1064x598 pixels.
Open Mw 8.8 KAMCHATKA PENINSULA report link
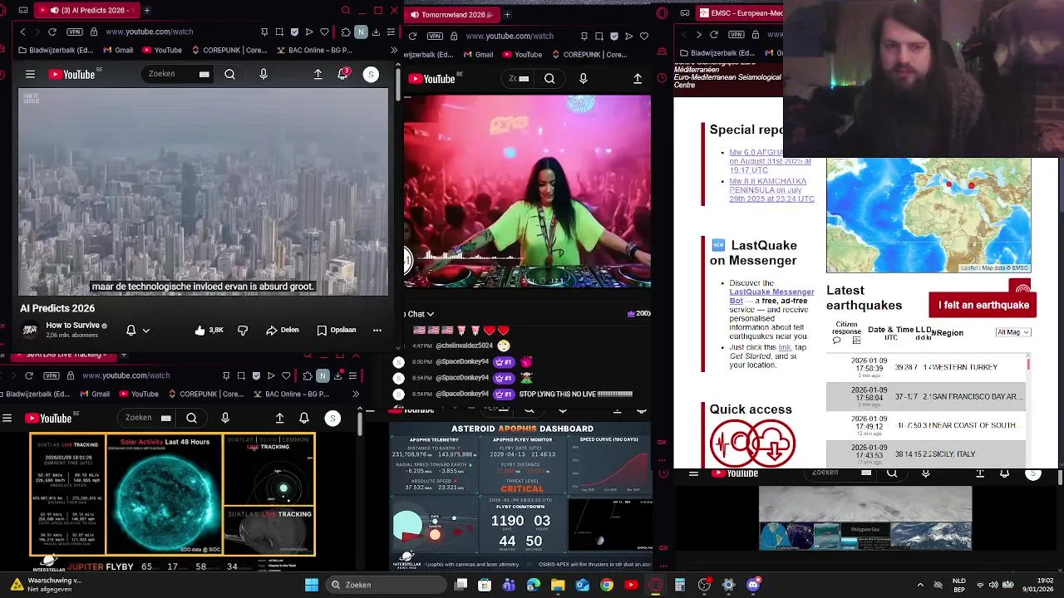tap(771, 190)
